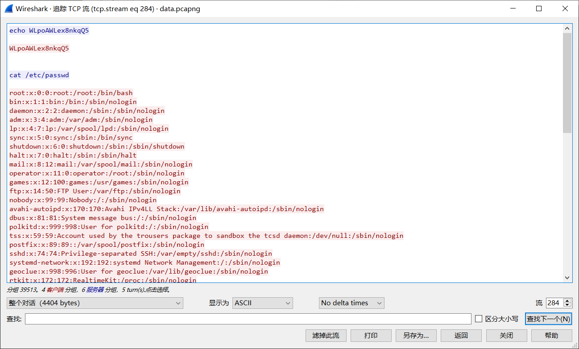The image size is (579, 349).
Task: Click the 'ftp:x:14:50:FTP User' line
Action: click(x=95, y=191)
